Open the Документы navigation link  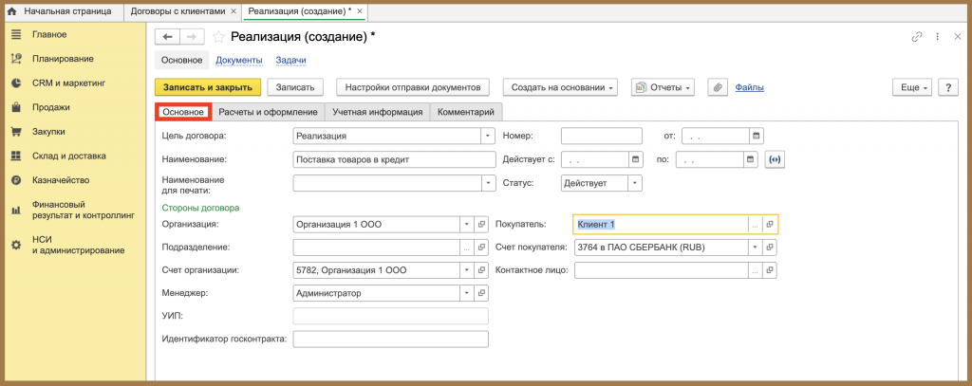[x=238, y=60]
